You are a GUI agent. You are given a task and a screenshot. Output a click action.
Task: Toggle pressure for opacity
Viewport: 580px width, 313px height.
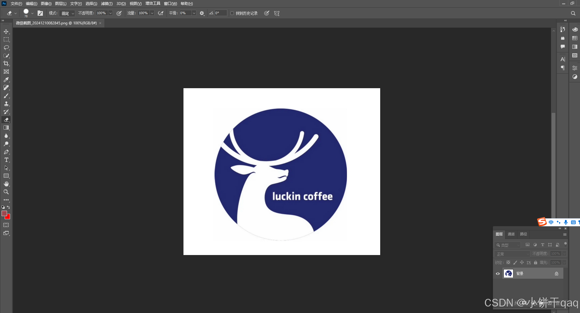pyautogui.click(x=119, y=13)
